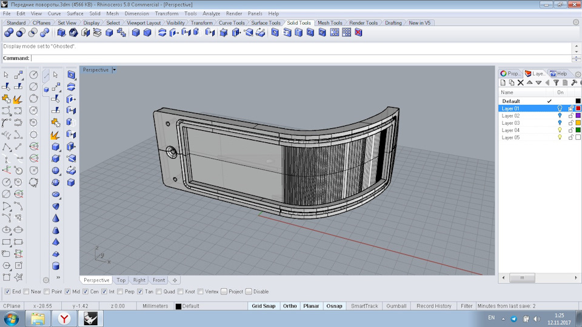Toggle Record History in status bar
The height and width of the screenshot is (327, 582).
(434, 306)
